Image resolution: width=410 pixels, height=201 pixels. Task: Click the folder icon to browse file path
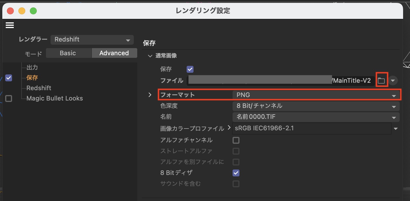381,81
